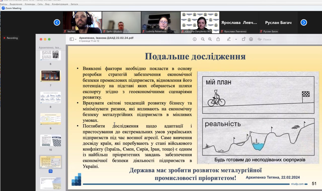Open the markup toolbar icon
322x191 pixels.
251,39
